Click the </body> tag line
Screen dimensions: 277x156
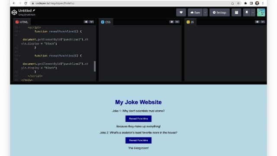27,80
